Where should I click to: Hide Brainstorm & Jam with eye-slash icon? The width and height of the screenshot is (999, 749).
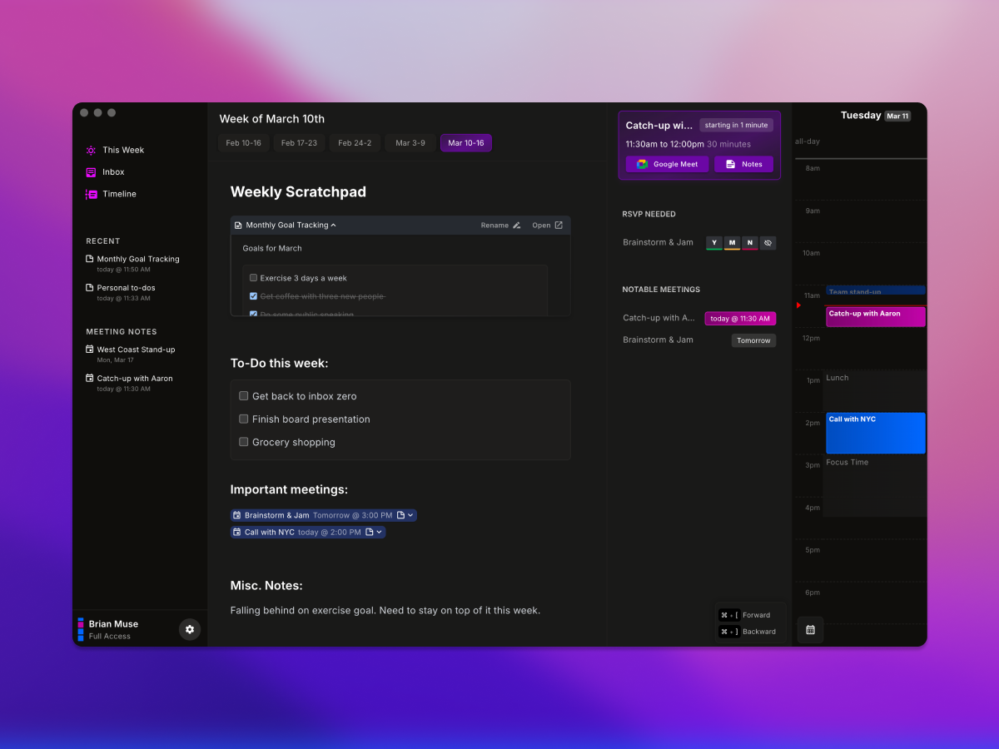[768, 243]
